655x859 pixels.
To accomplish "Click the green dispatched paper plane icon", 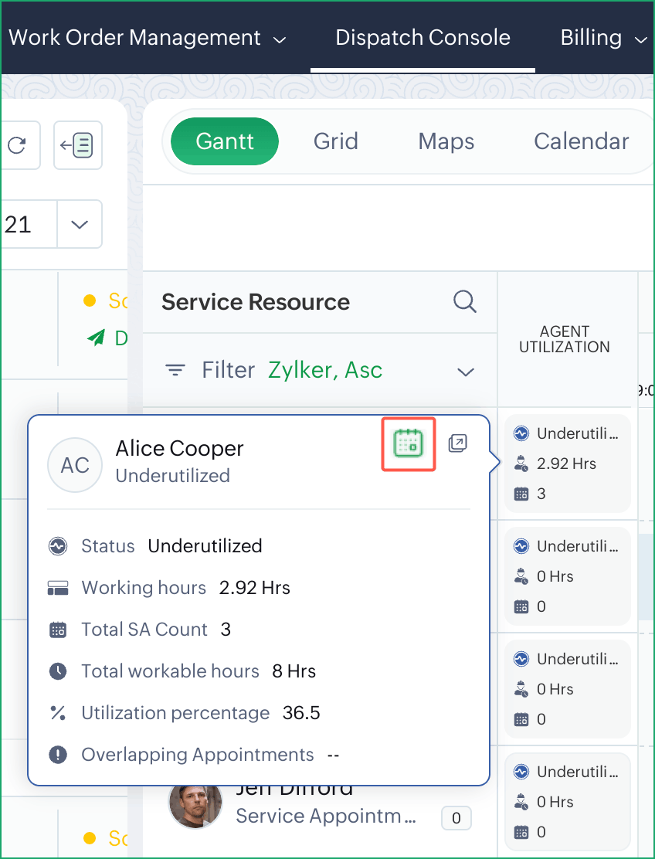I will tap(96, 338).
